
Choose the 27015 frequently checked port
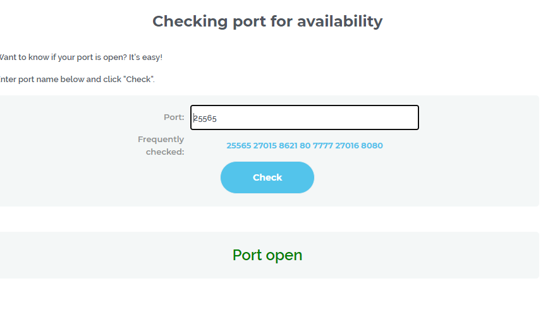coord(265,146)
